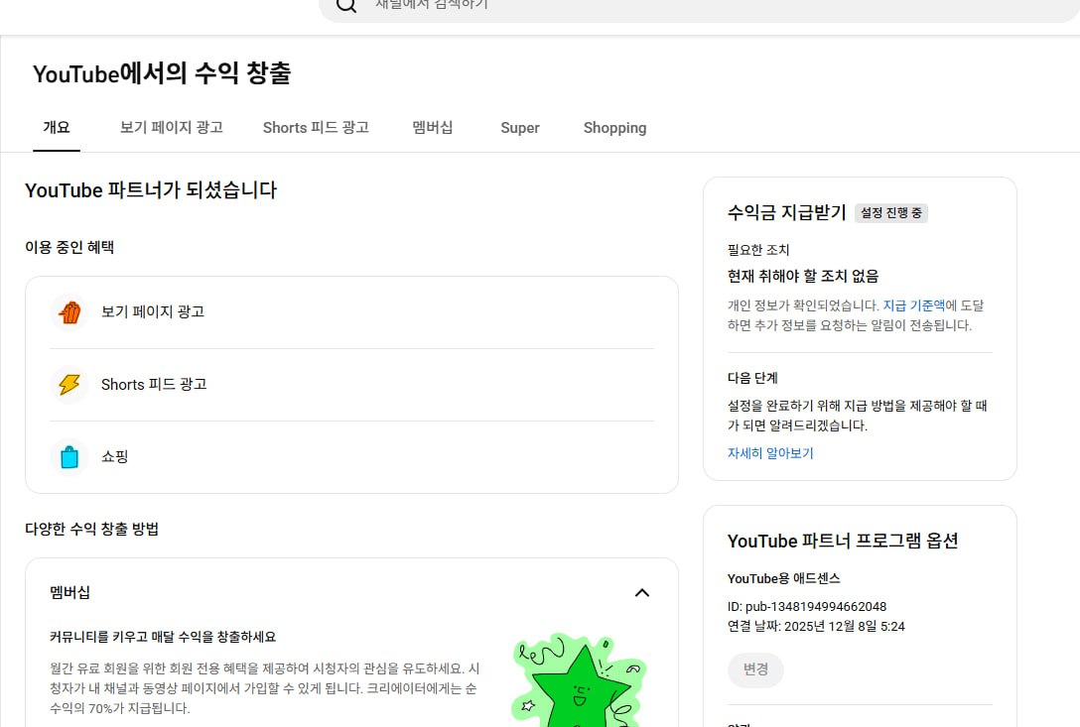1080x727 pixels.
Task: Select the 개요 tab
Action: (57, 128)
